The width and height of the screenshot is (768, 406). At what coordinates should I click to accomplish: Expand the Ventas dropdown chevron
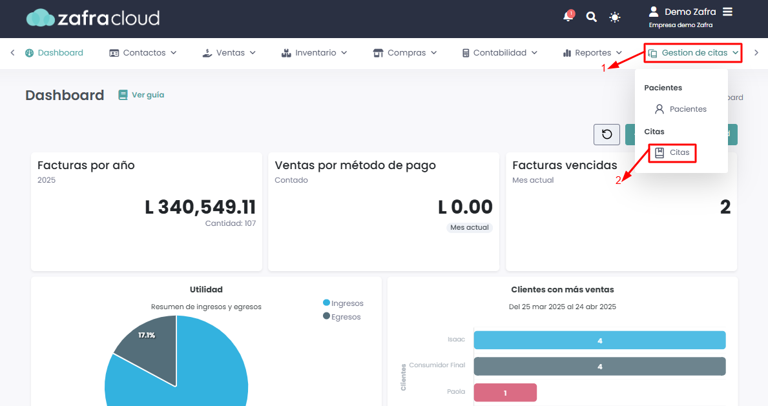pyautogui.click(x=253, y=53)
